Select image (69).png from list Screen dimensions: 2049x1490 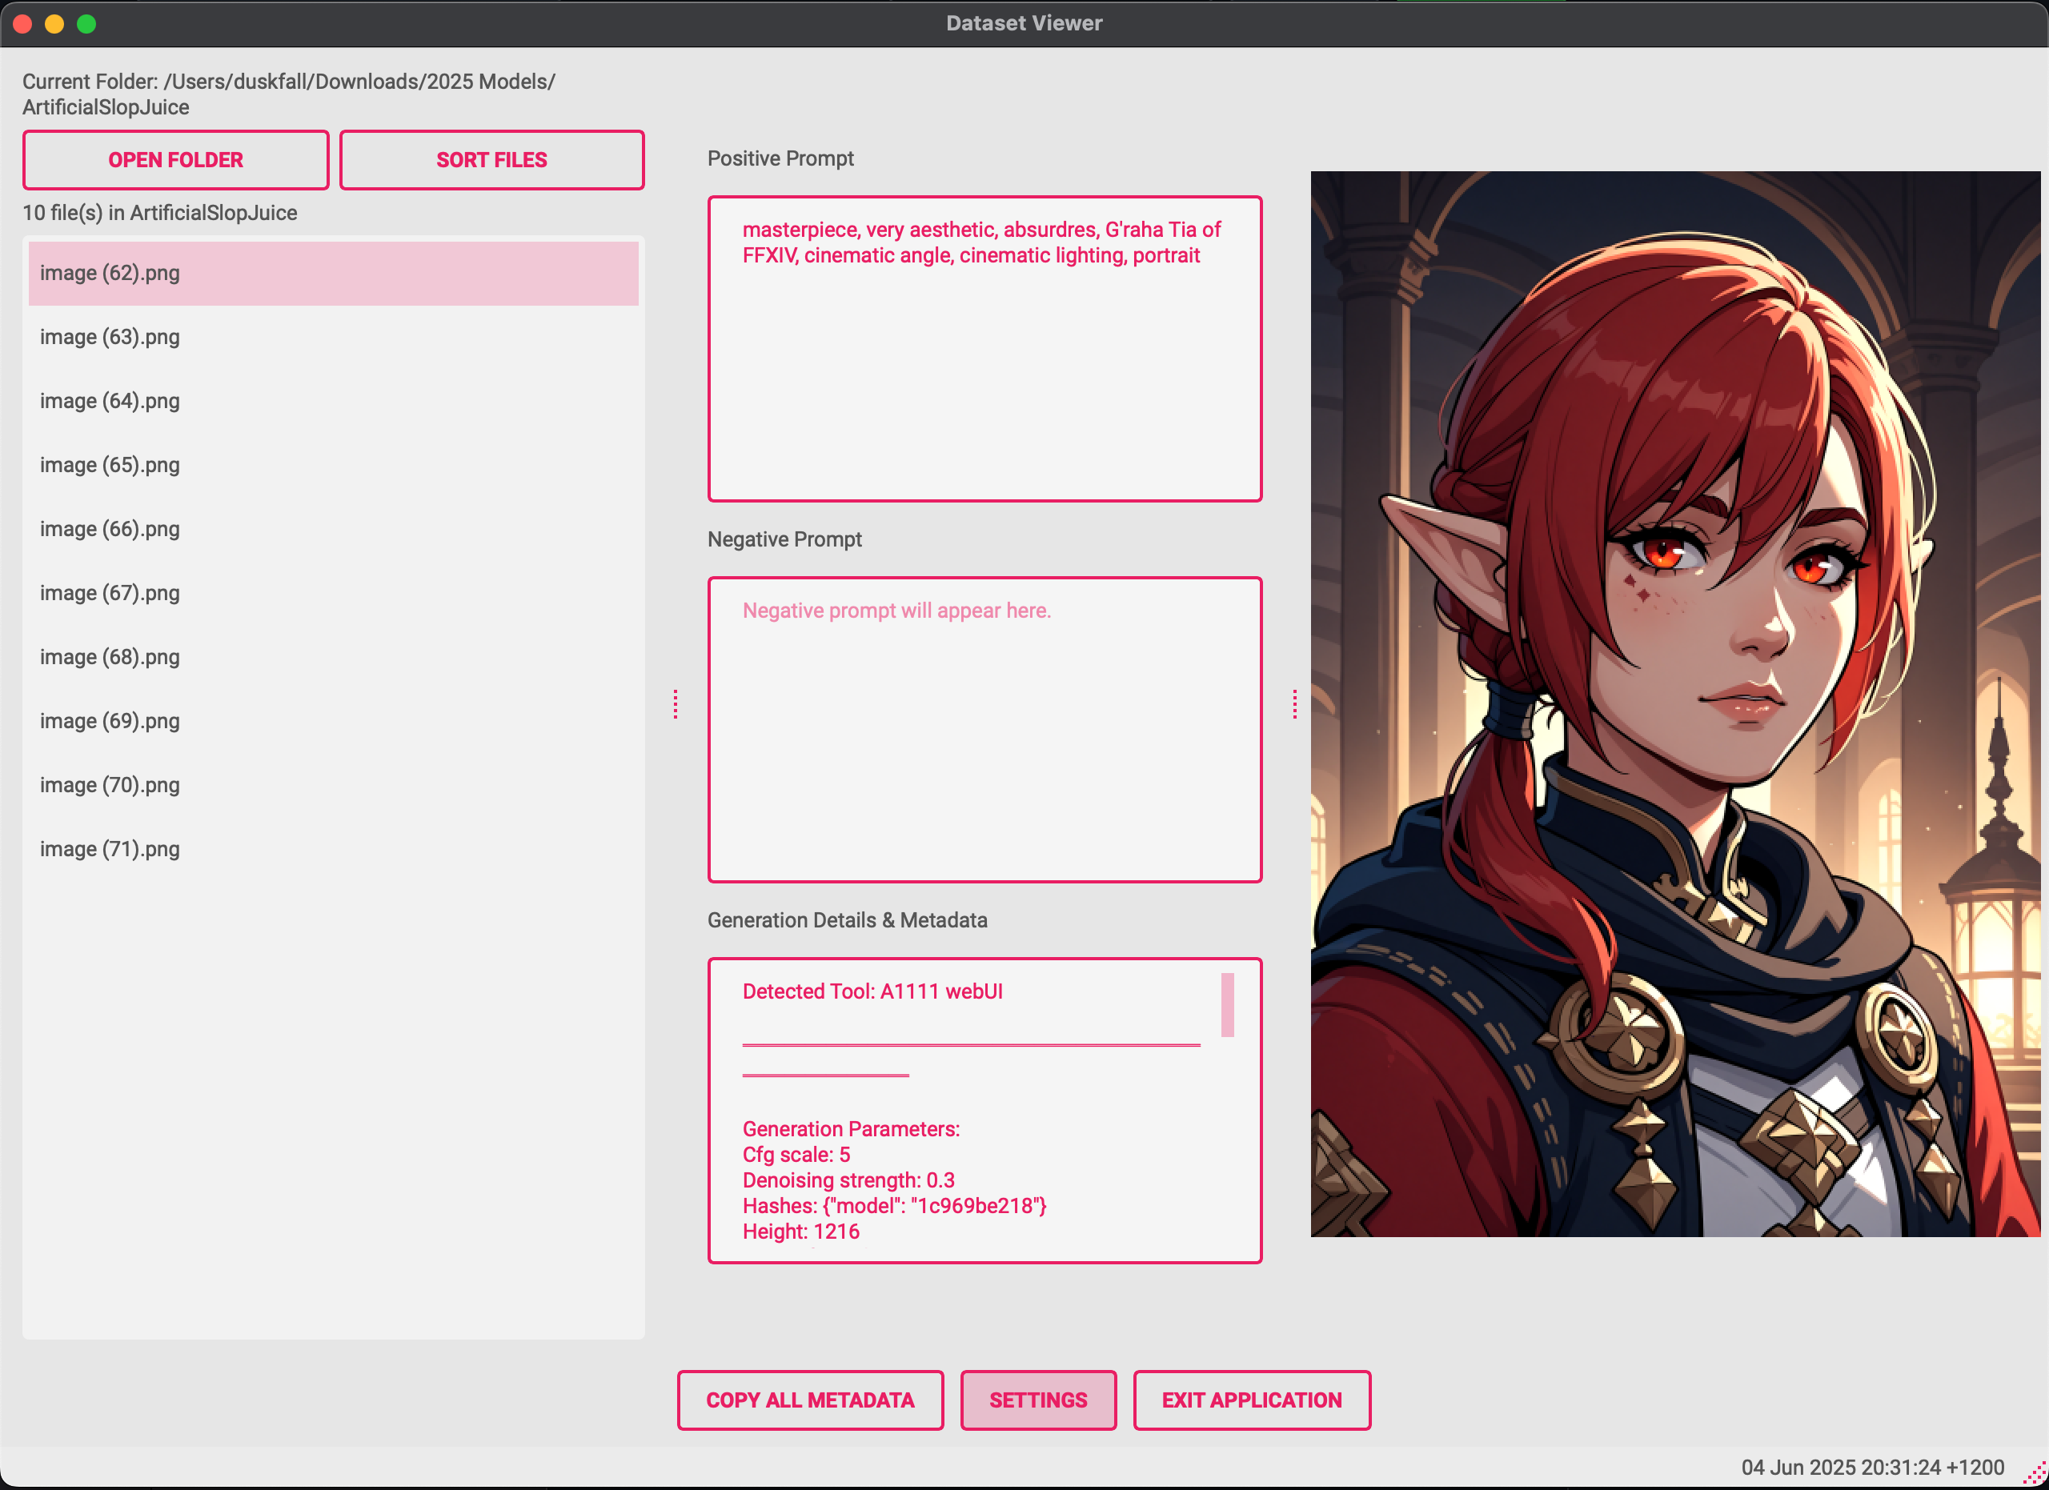tap(110, 722)
